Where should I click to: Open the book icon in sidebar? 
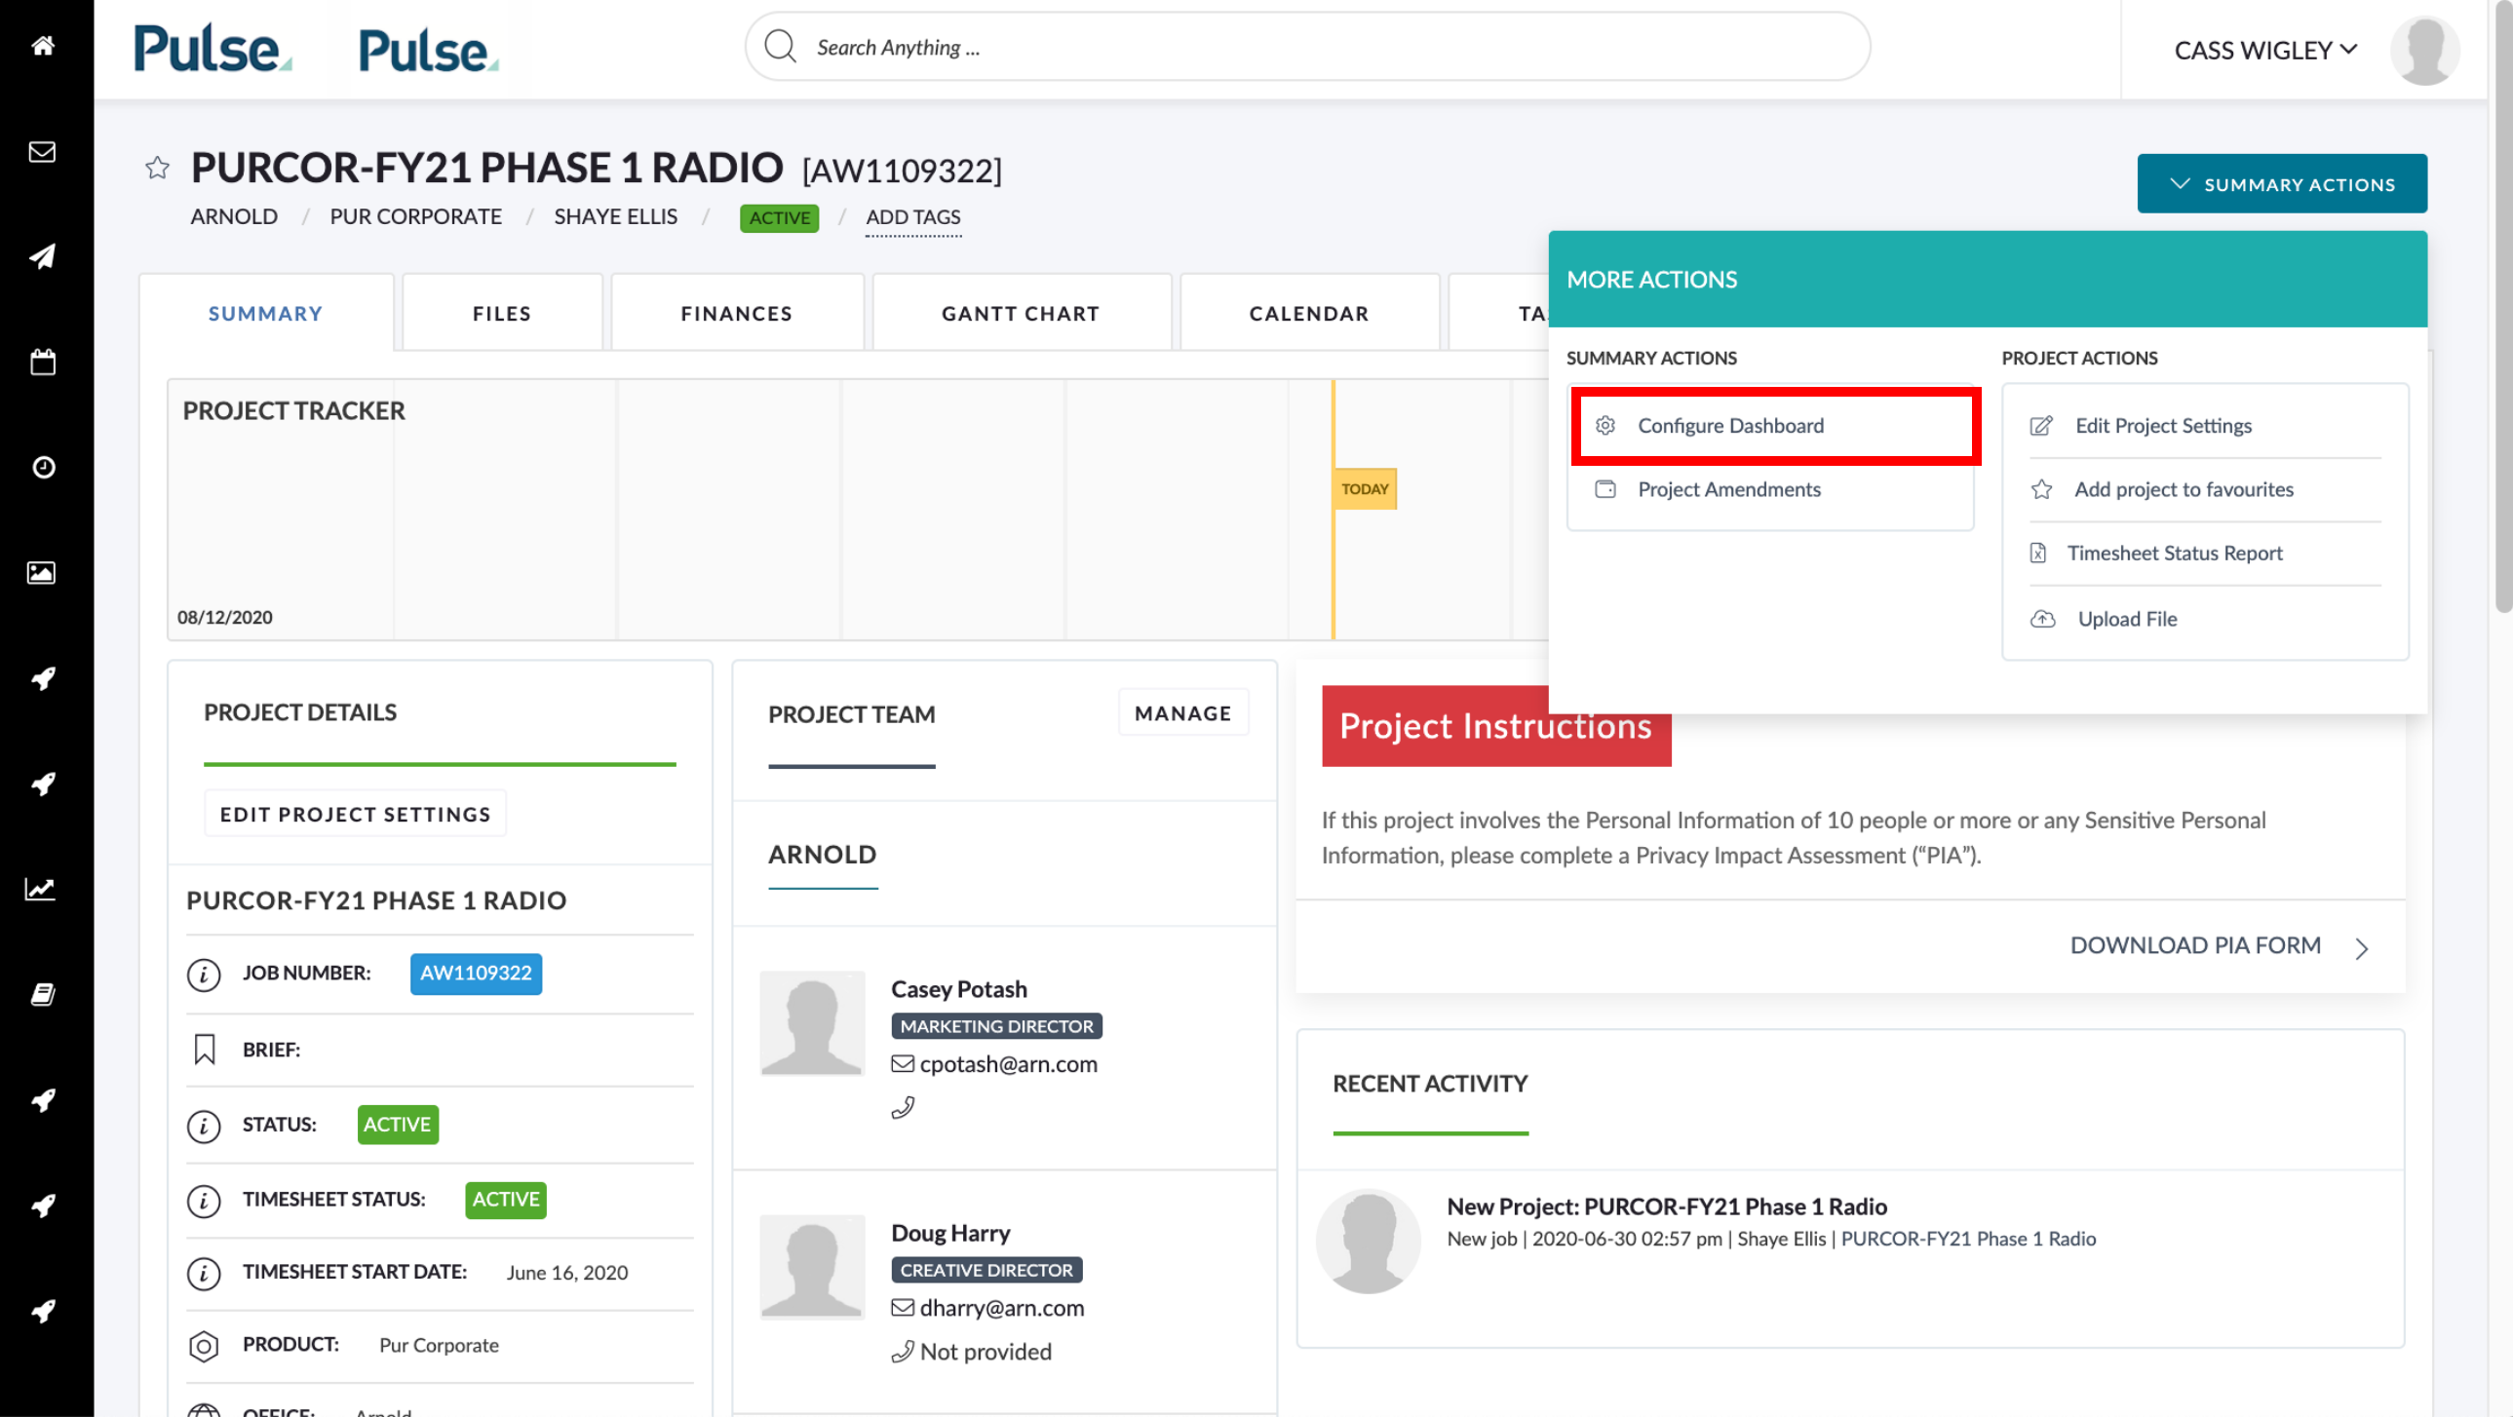(x=42, y=994)
